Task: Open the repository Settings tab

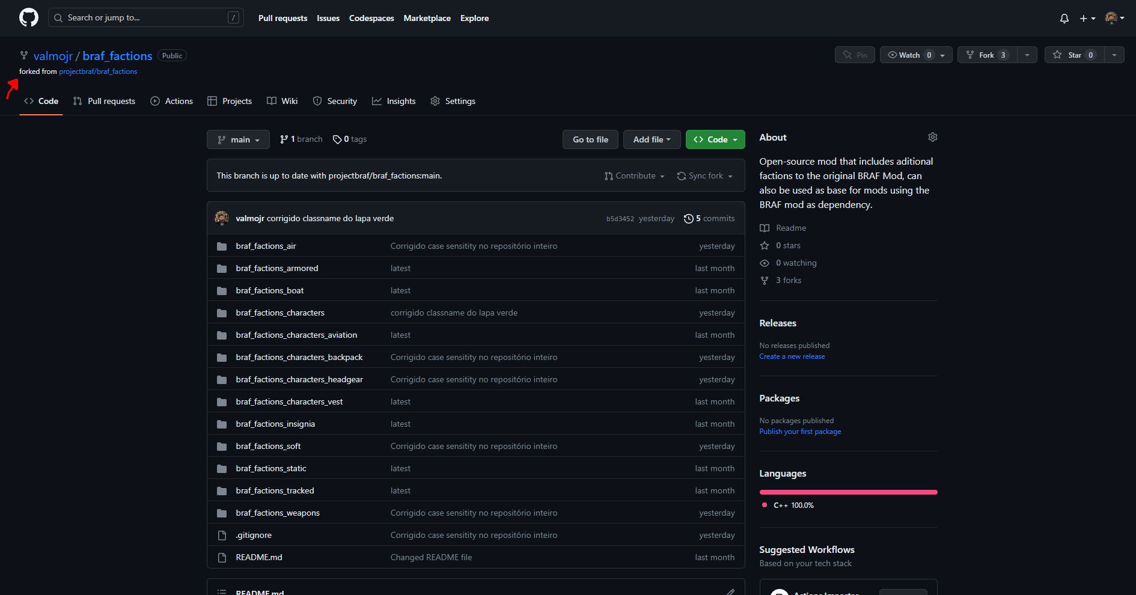Action: tap(453, 101)
